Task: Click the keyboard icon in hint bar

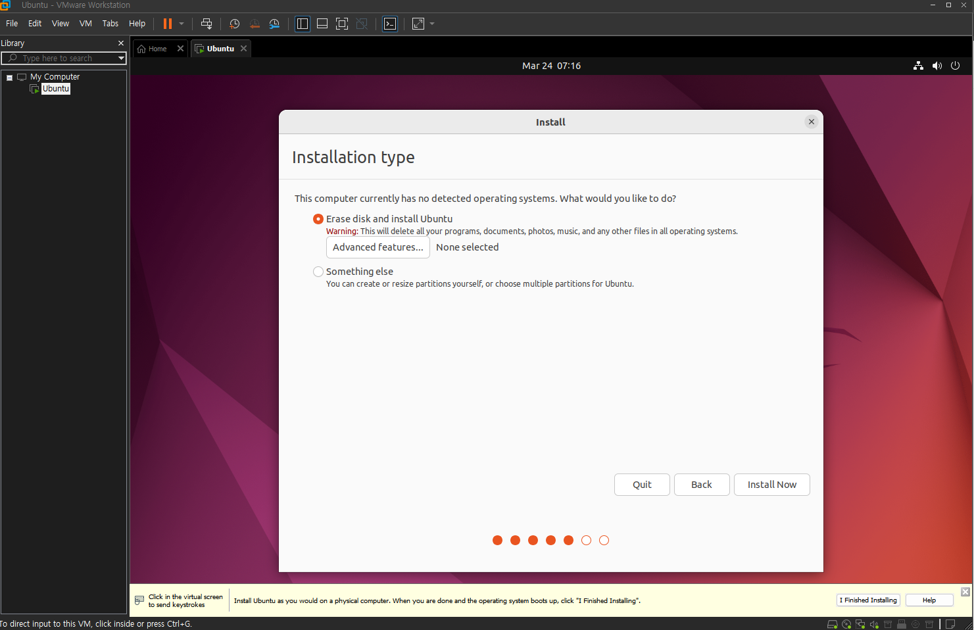Action: (139, 600)
